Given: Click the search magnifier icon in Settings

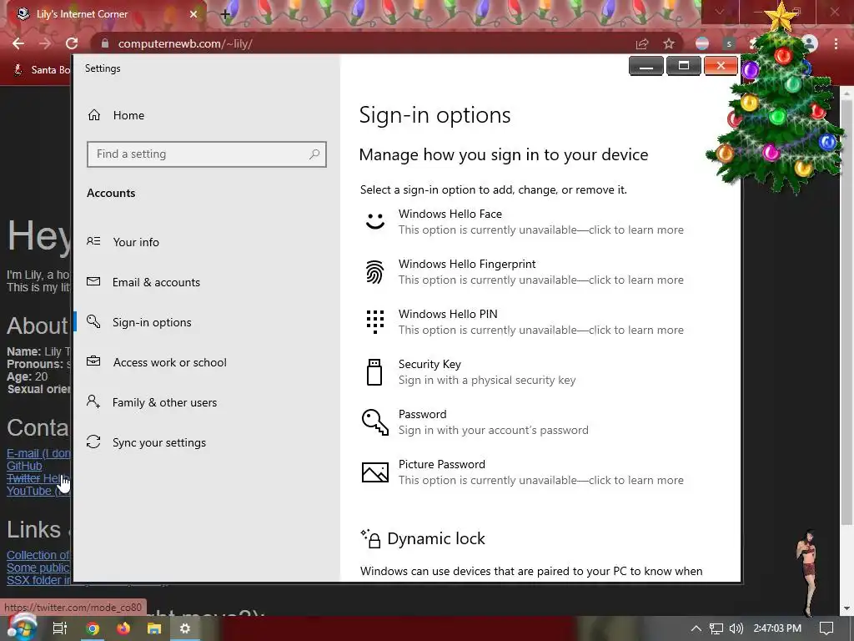Looking at the screenshot, I should [314, 154].
